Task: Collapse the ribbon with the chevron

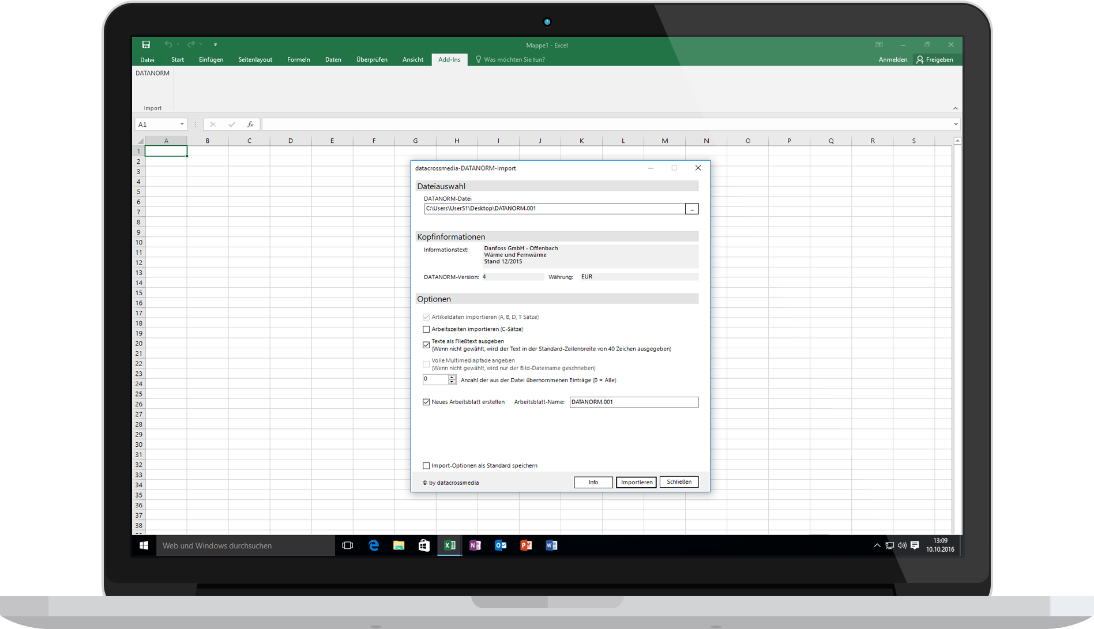Action: (956, 108)
